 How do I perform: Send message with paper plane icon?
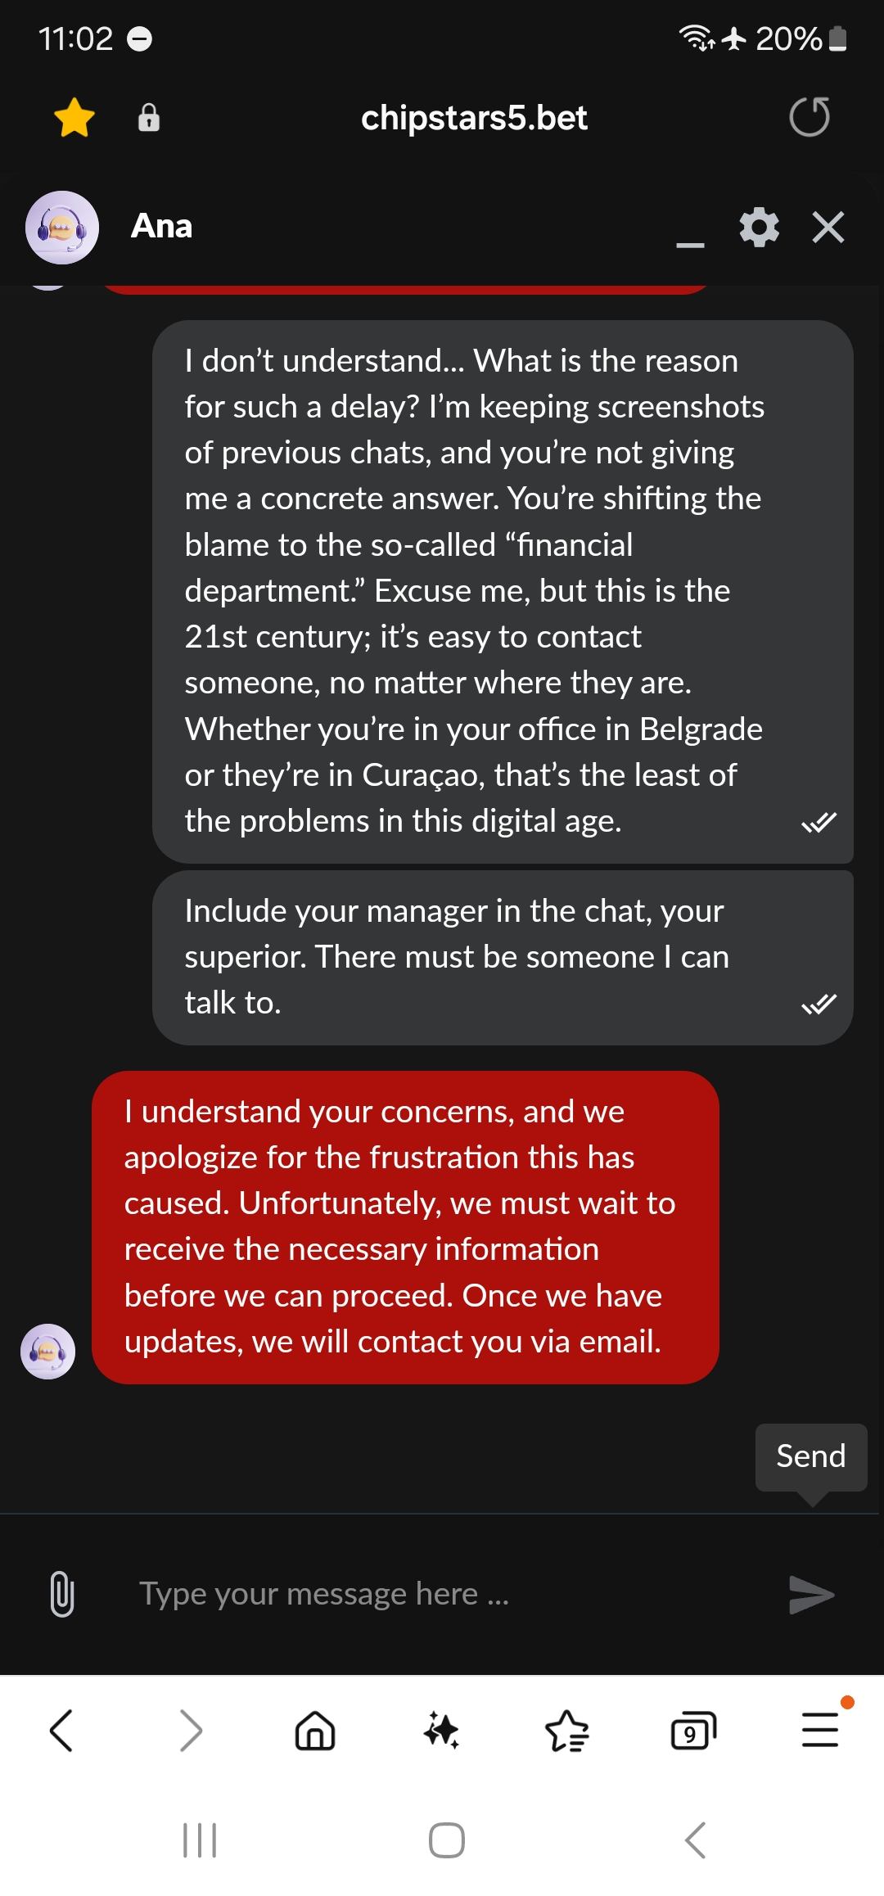point(810,1594)
